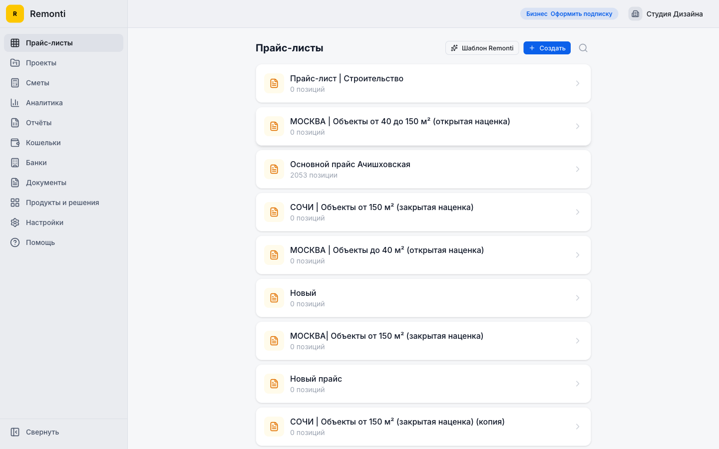This screenshot has height=449, width=719.
Task: Go to the Отчёты section
Action: (38, 123)
